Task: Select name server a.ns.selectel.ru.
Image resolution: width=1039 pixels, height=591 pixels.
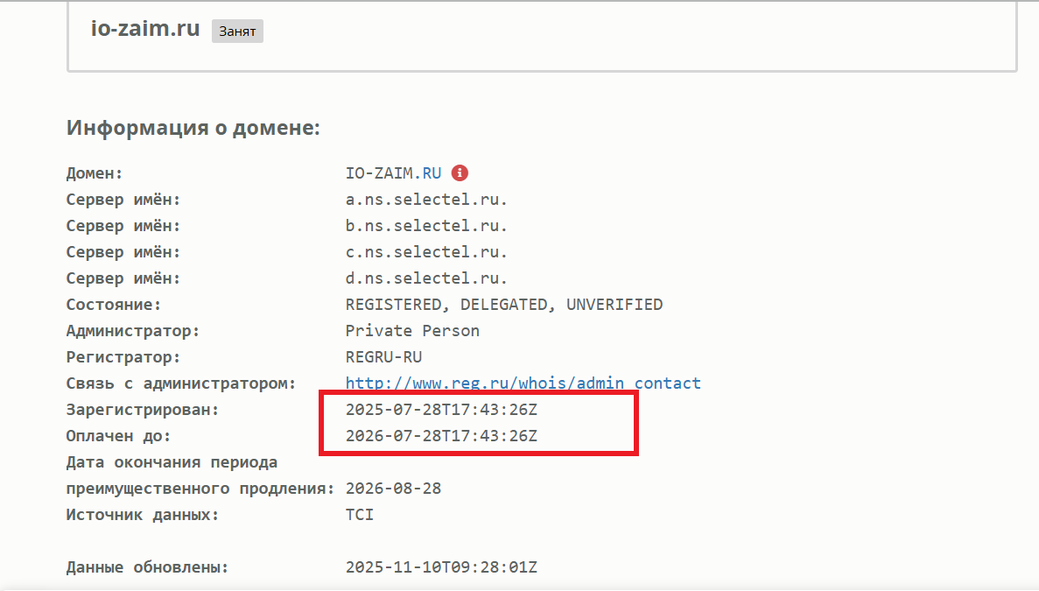Action: point(426,200)
